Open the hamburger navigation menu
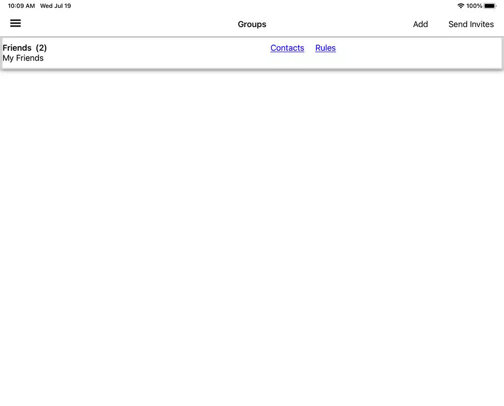The height and width of the screenshot is (406, 504). [x=16, y=24]
